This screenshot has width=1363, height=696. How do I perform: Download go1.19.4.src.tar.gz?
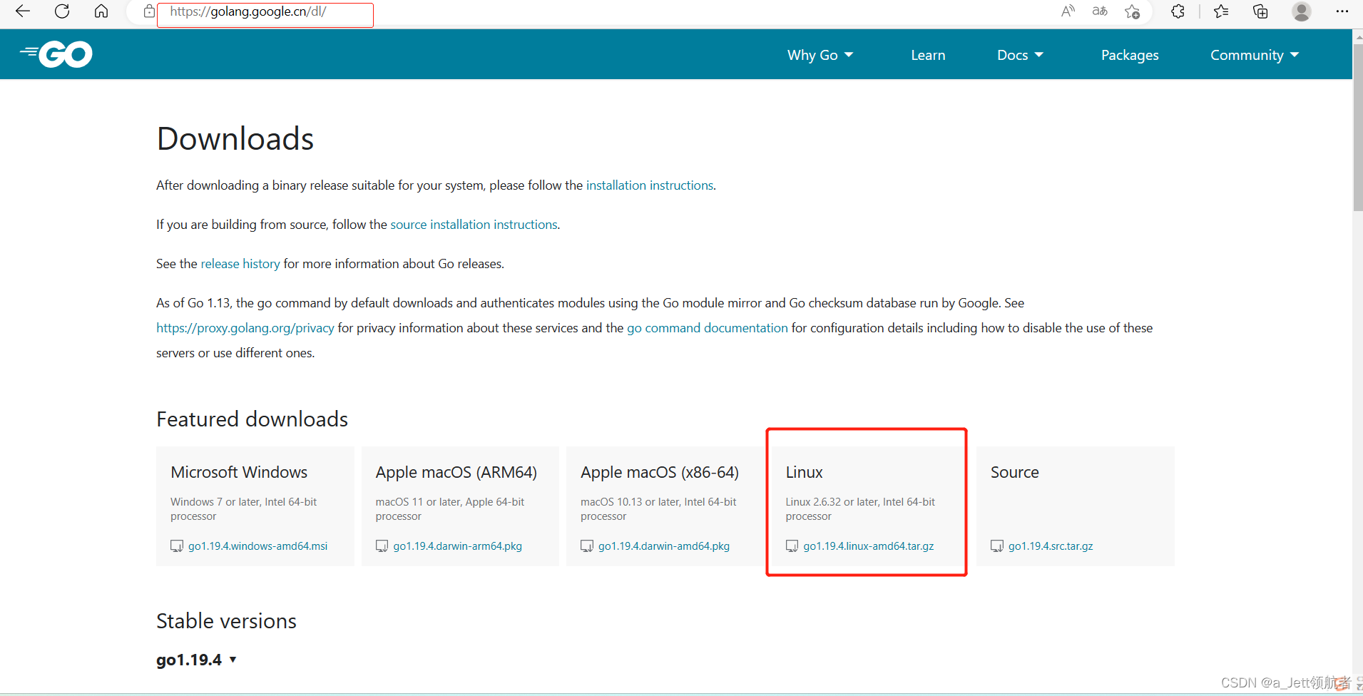1051,546
